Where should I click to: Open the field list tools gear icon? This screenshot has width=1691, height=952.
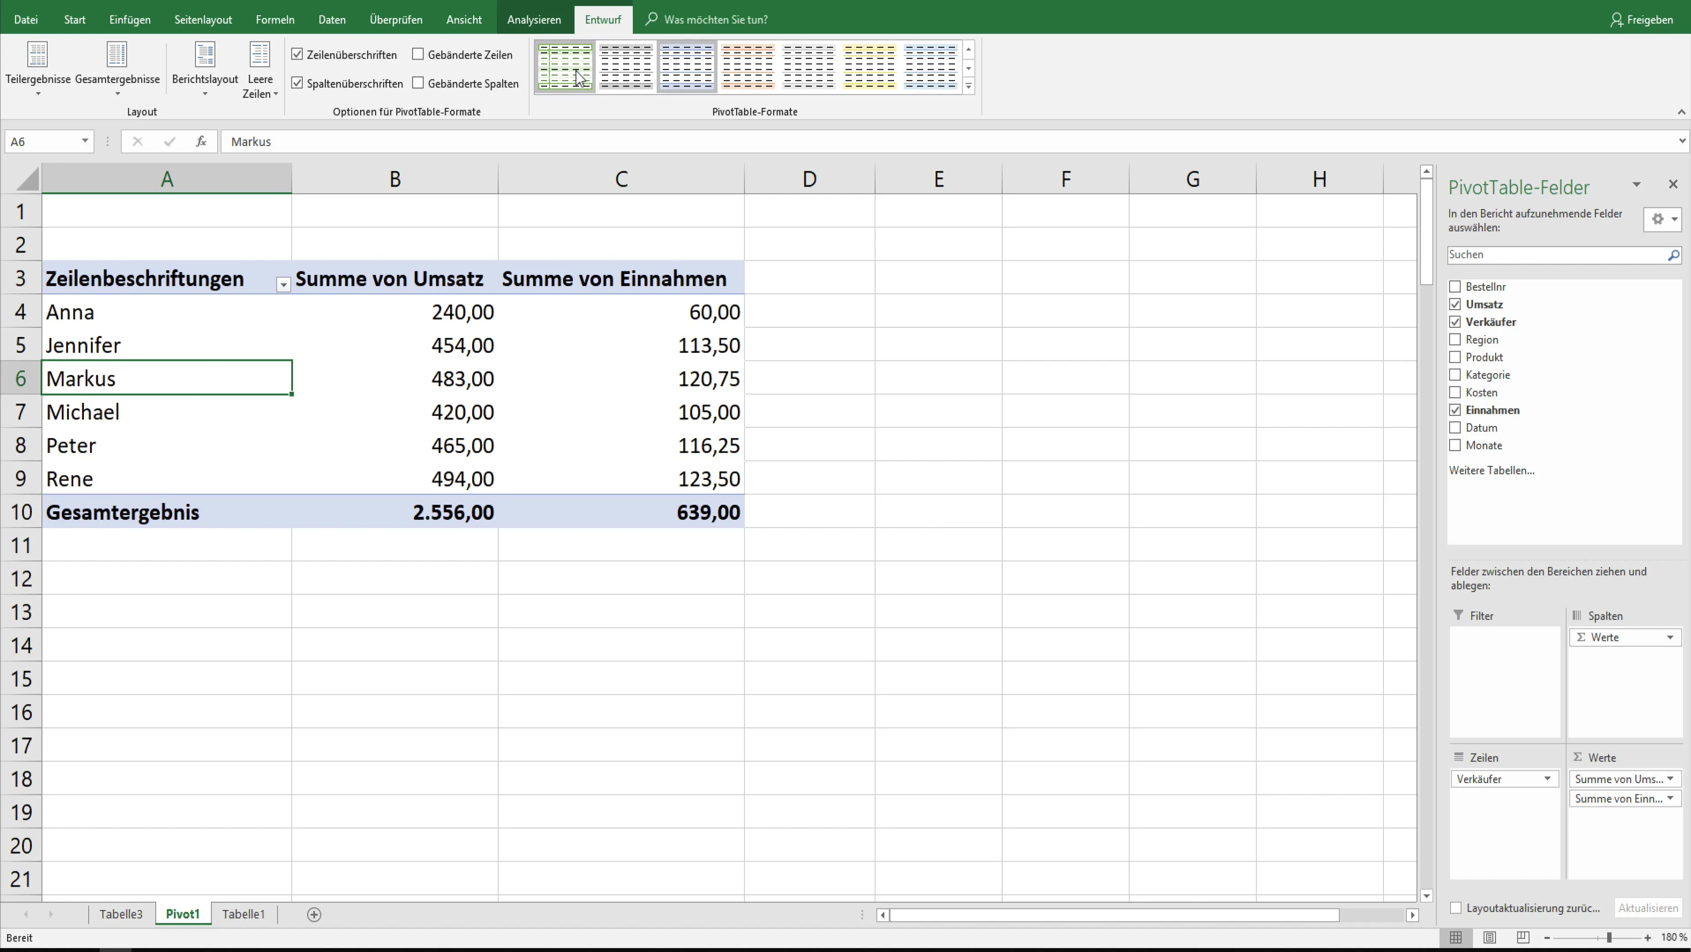tap(1663, 219)
